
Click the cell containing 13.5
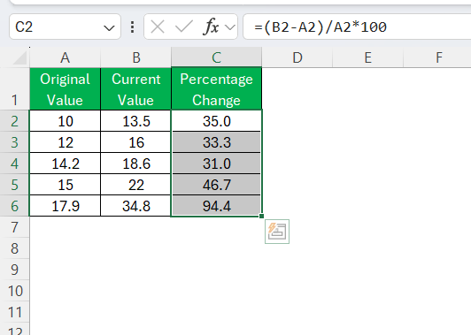click(135, 121)
